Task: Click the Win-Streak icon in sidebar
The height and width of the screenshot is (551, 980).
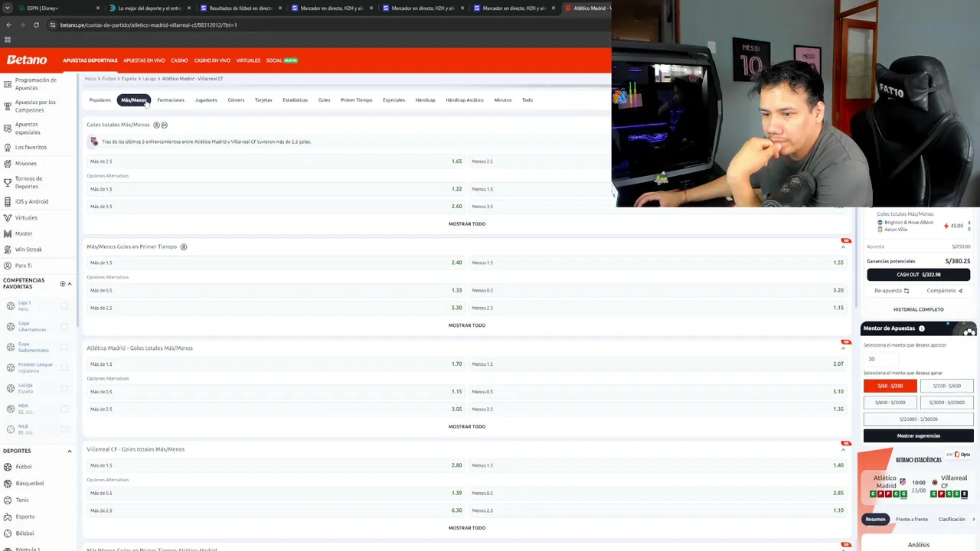Action: (8, 249)
